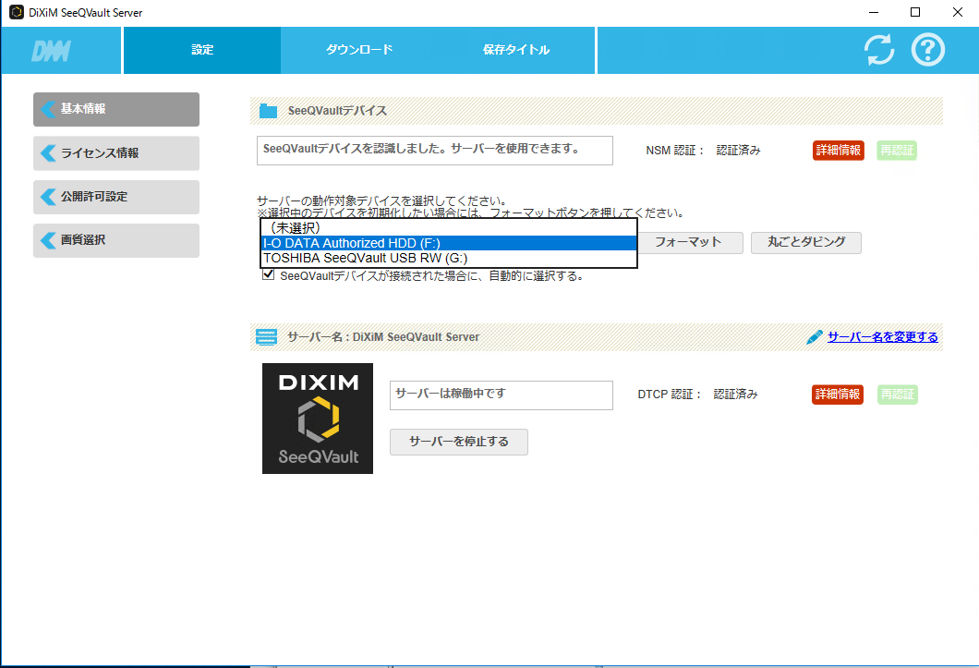
Task: View NSM 詳細情報 details
Action: [x=838, y=150]
